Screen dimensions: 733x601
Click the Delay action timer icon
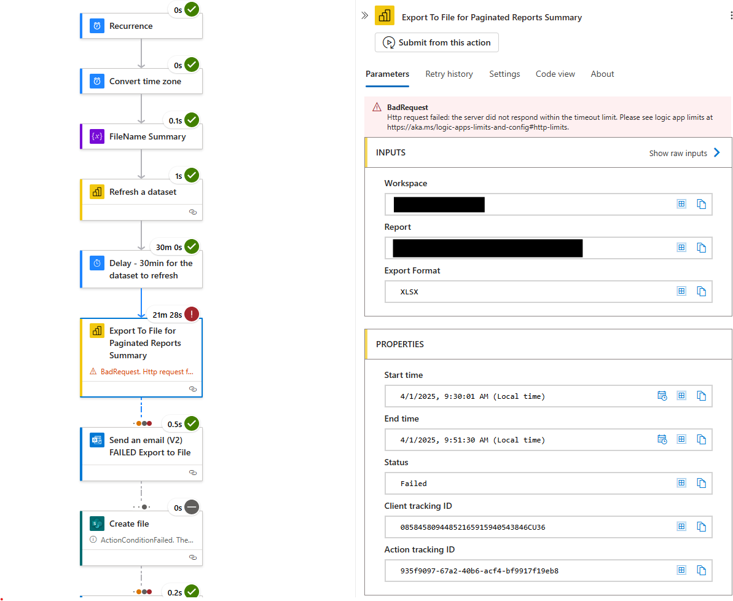pos(96,263)
